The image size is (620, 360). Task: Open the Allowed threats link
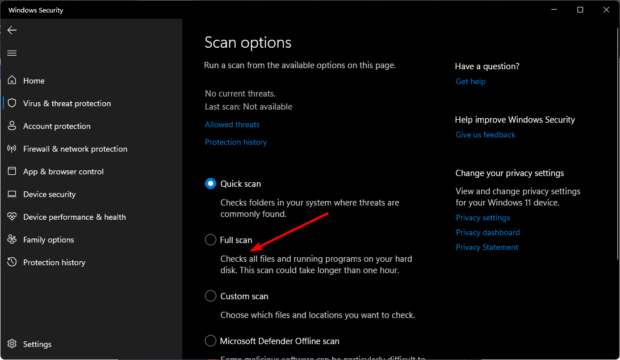click(x=232, y=124)
